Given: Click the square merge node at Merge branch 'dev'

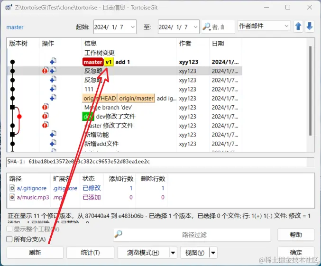Looking at the screenshot, I should 12,107.
